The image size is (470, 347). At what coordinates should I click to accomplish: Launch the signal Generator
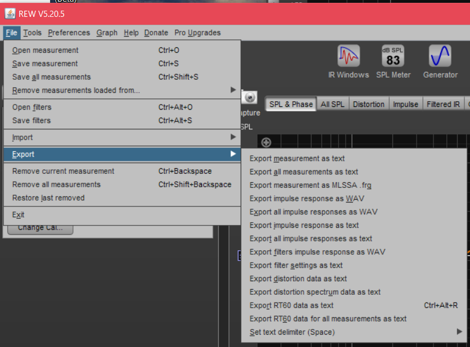440,61
